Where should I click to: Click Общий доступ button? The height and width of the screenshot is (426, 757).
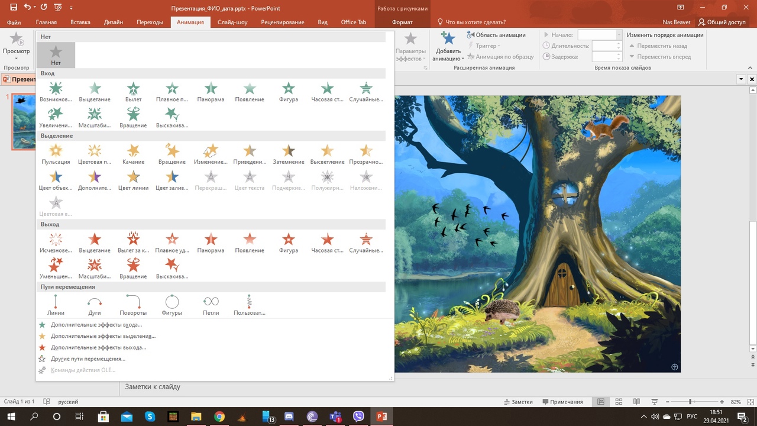tap(722, 22)
